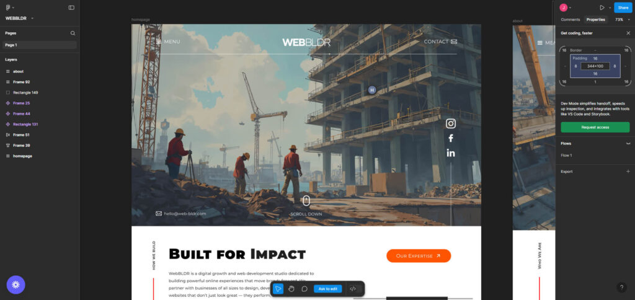The image size is (635, 300).
Task: Open the help question mark icon
Action: tap(621, 288)
